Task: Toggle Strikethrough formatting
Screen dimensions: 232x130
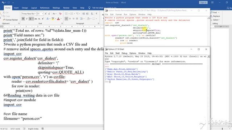Action: tap(36, 19)
